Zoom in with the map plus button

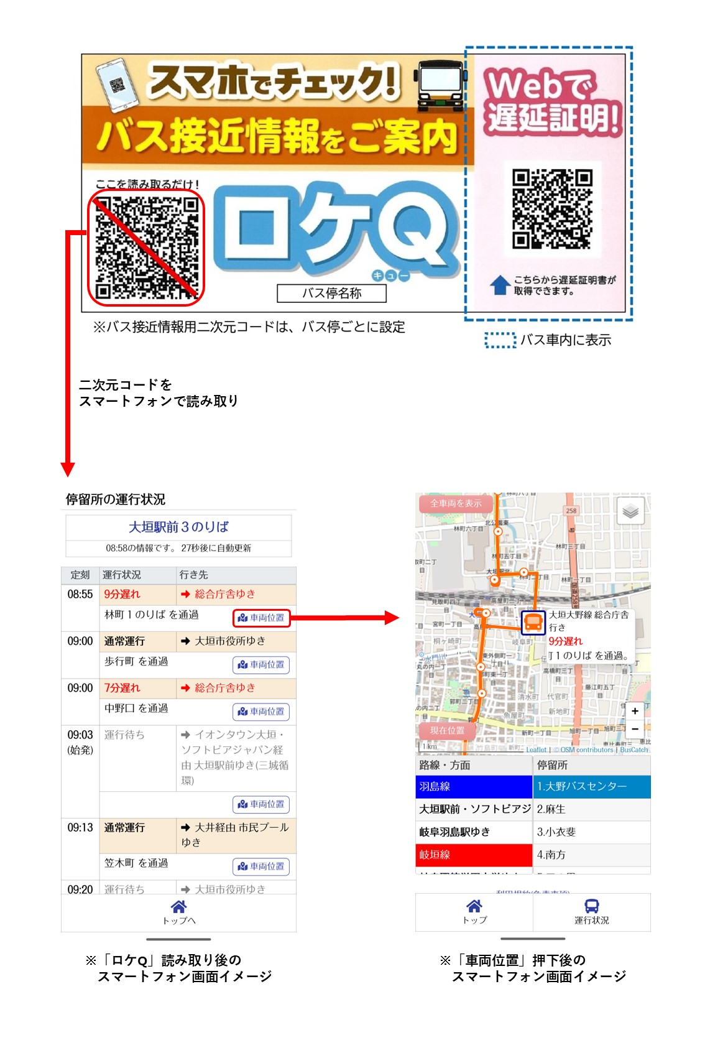(x=634, y=710)
